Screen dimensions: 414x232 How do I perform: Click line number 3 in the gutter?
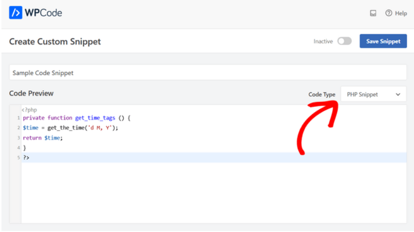click(x=18, y=138)
